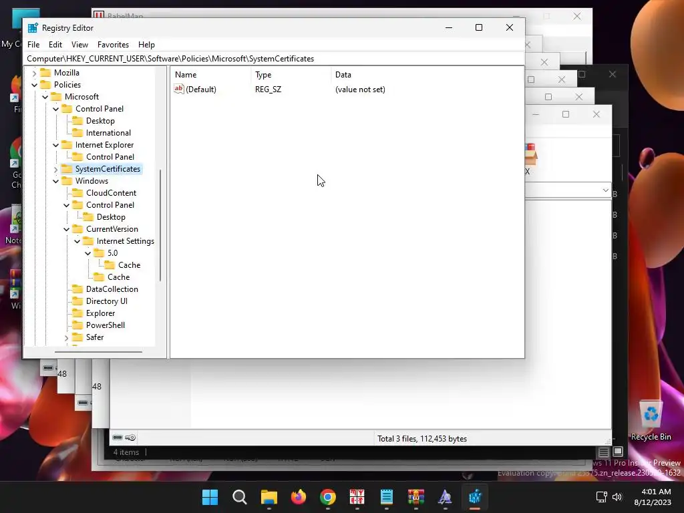Open Google Chrome from the taskbar
Screen dimensions: 684x513
[328, 497]
